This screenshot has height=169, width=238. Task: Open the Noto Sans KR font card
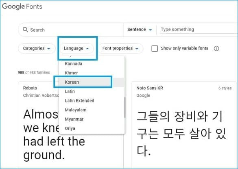[184, 125]
